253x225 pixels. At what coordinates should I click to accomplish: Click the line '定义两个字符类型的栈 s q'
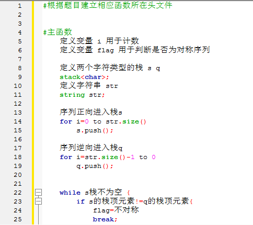tap(110, 68)
